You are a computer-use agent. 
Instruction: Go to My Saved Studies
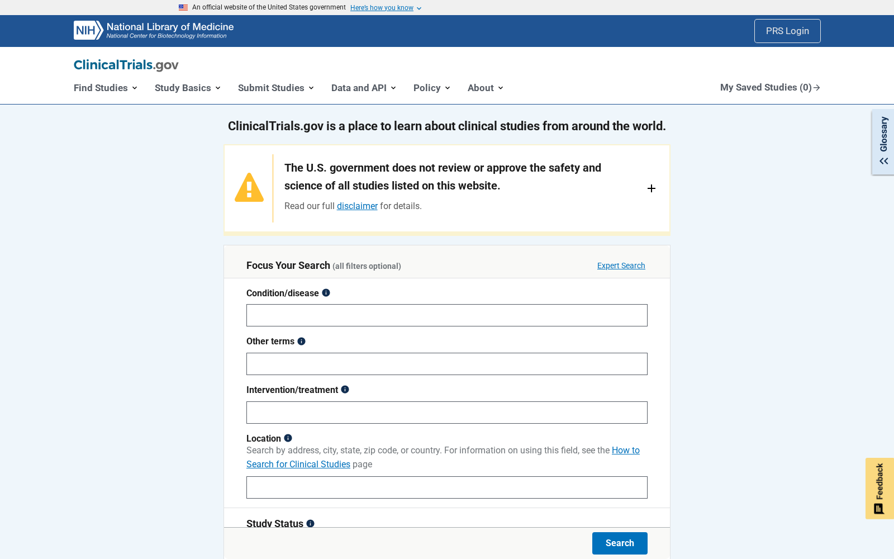click(770, 87)
